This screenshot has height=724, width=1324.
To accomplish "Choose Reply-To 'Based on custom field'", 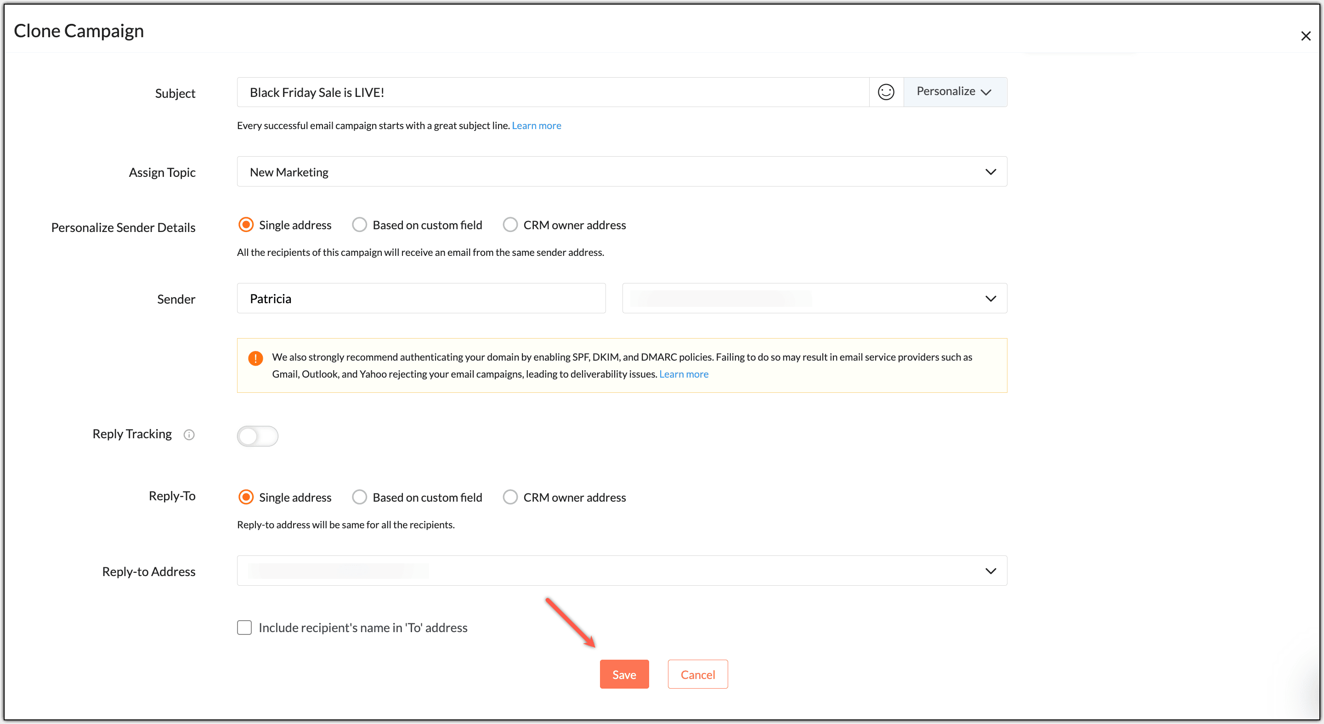I will [359, 498].
